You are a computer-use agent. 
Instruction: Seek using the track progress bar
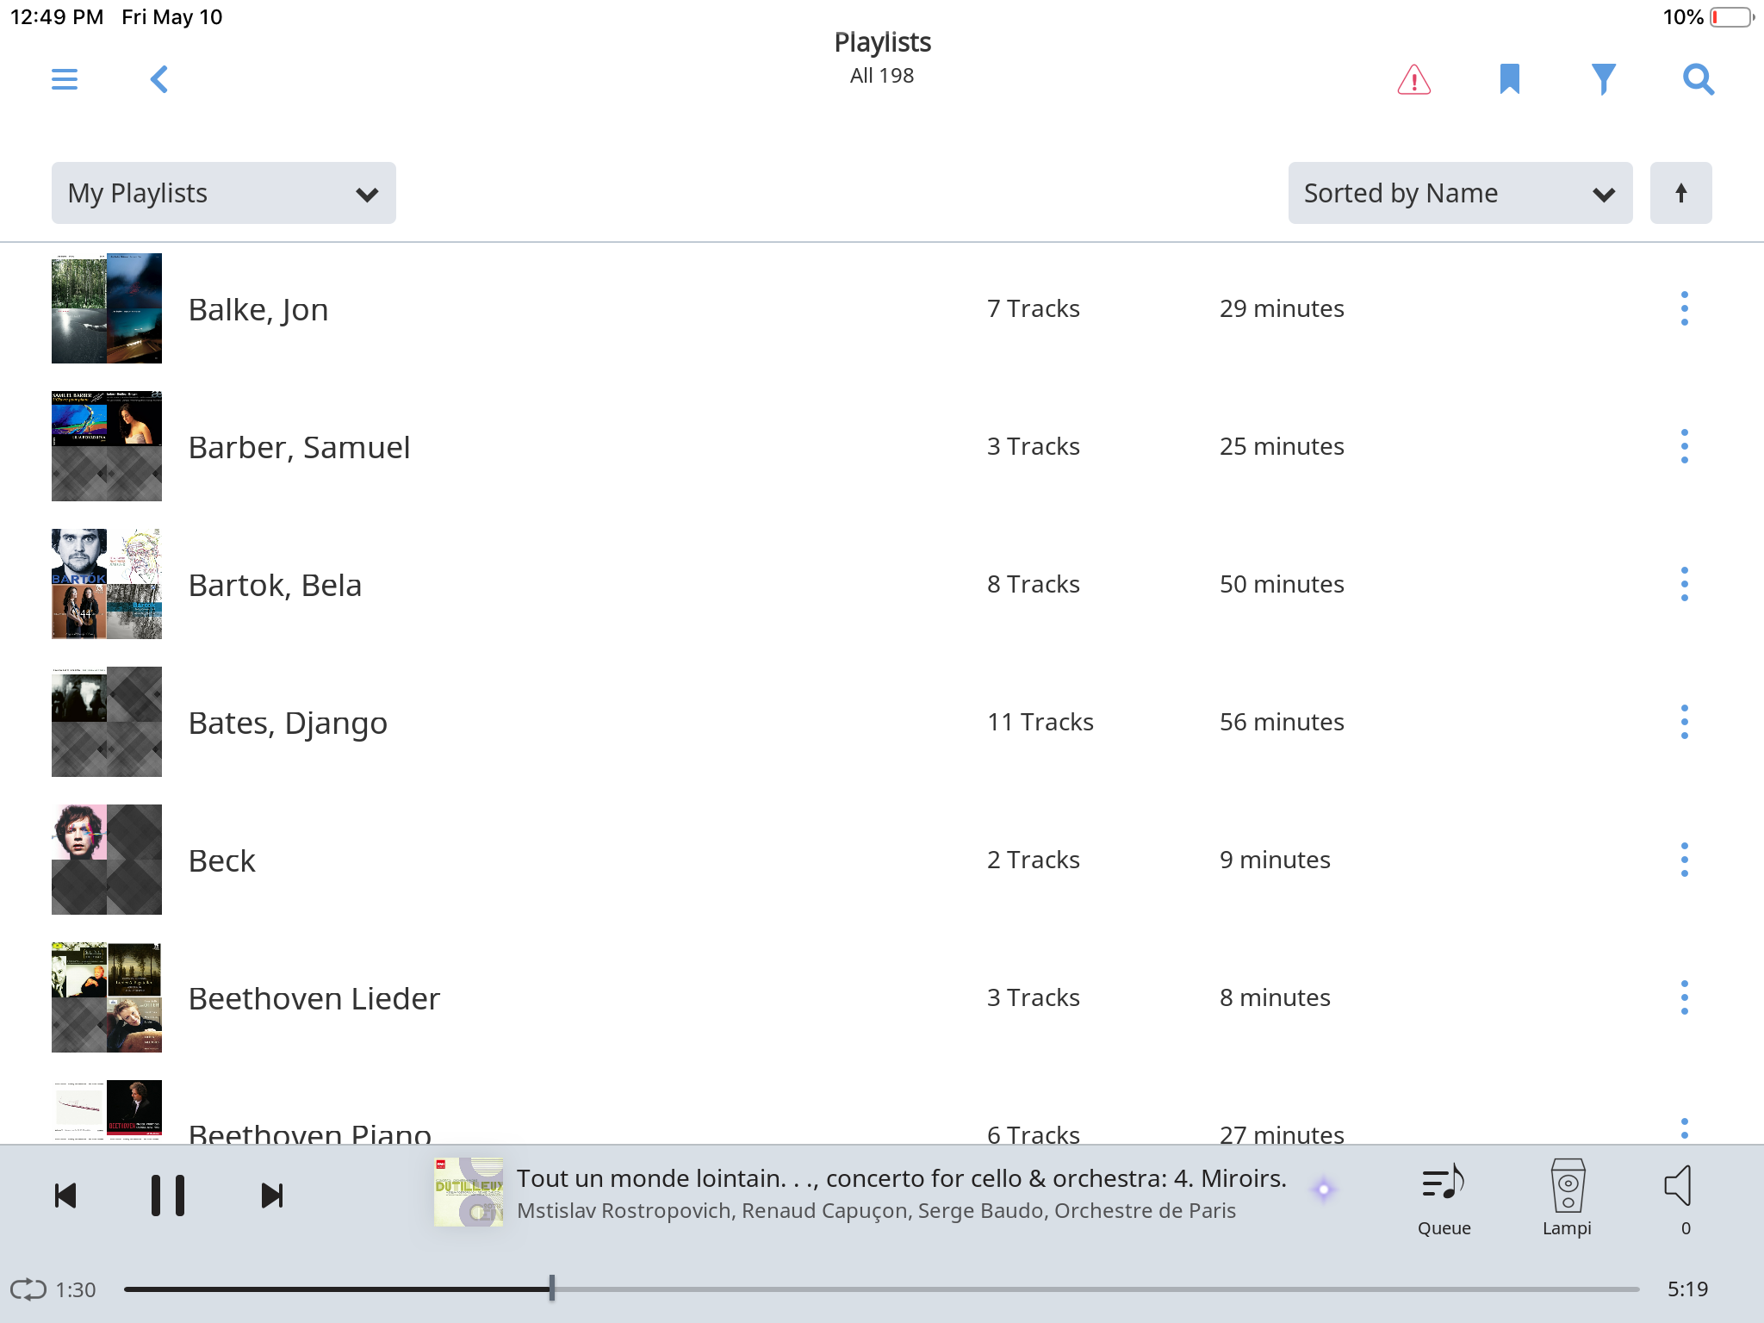point(881,1289)
